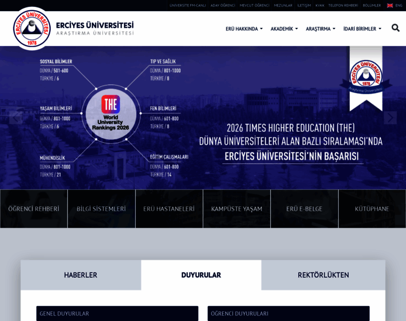Click the Araştırma Üniversitesi ribbon emblem
Screen dimensions: 406x321
pos(366,79)
